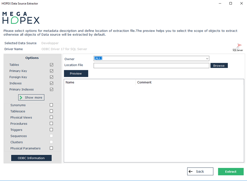Click the Preview button
The image size is (247, 181).
coord(76,73)
